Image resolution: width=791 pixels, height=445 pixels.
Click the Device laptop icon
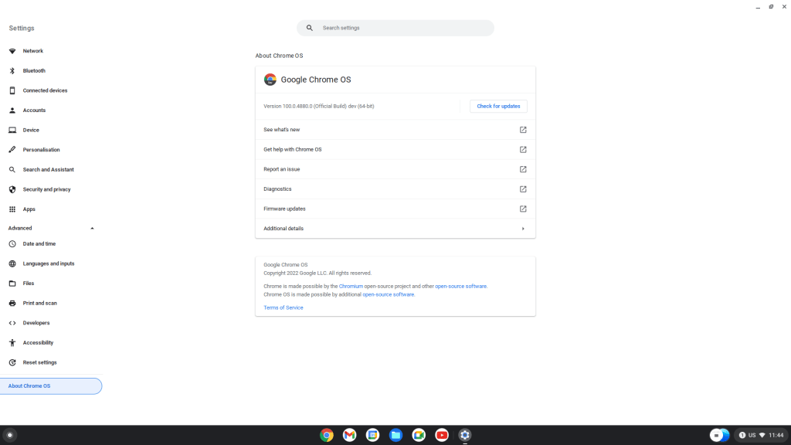[x=12, y=130]
